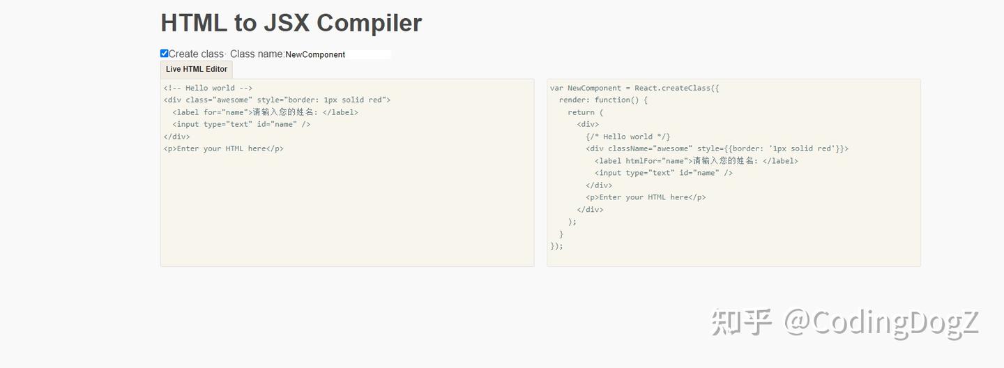Image resolution: width=1004 pixels, height=368 pixels.
Task: Click the htmlFor="name" label line in output
Action: tap(696, 161)
